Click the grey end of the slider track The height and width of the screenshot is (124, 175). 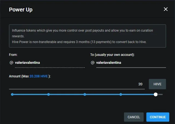point(161,95)
